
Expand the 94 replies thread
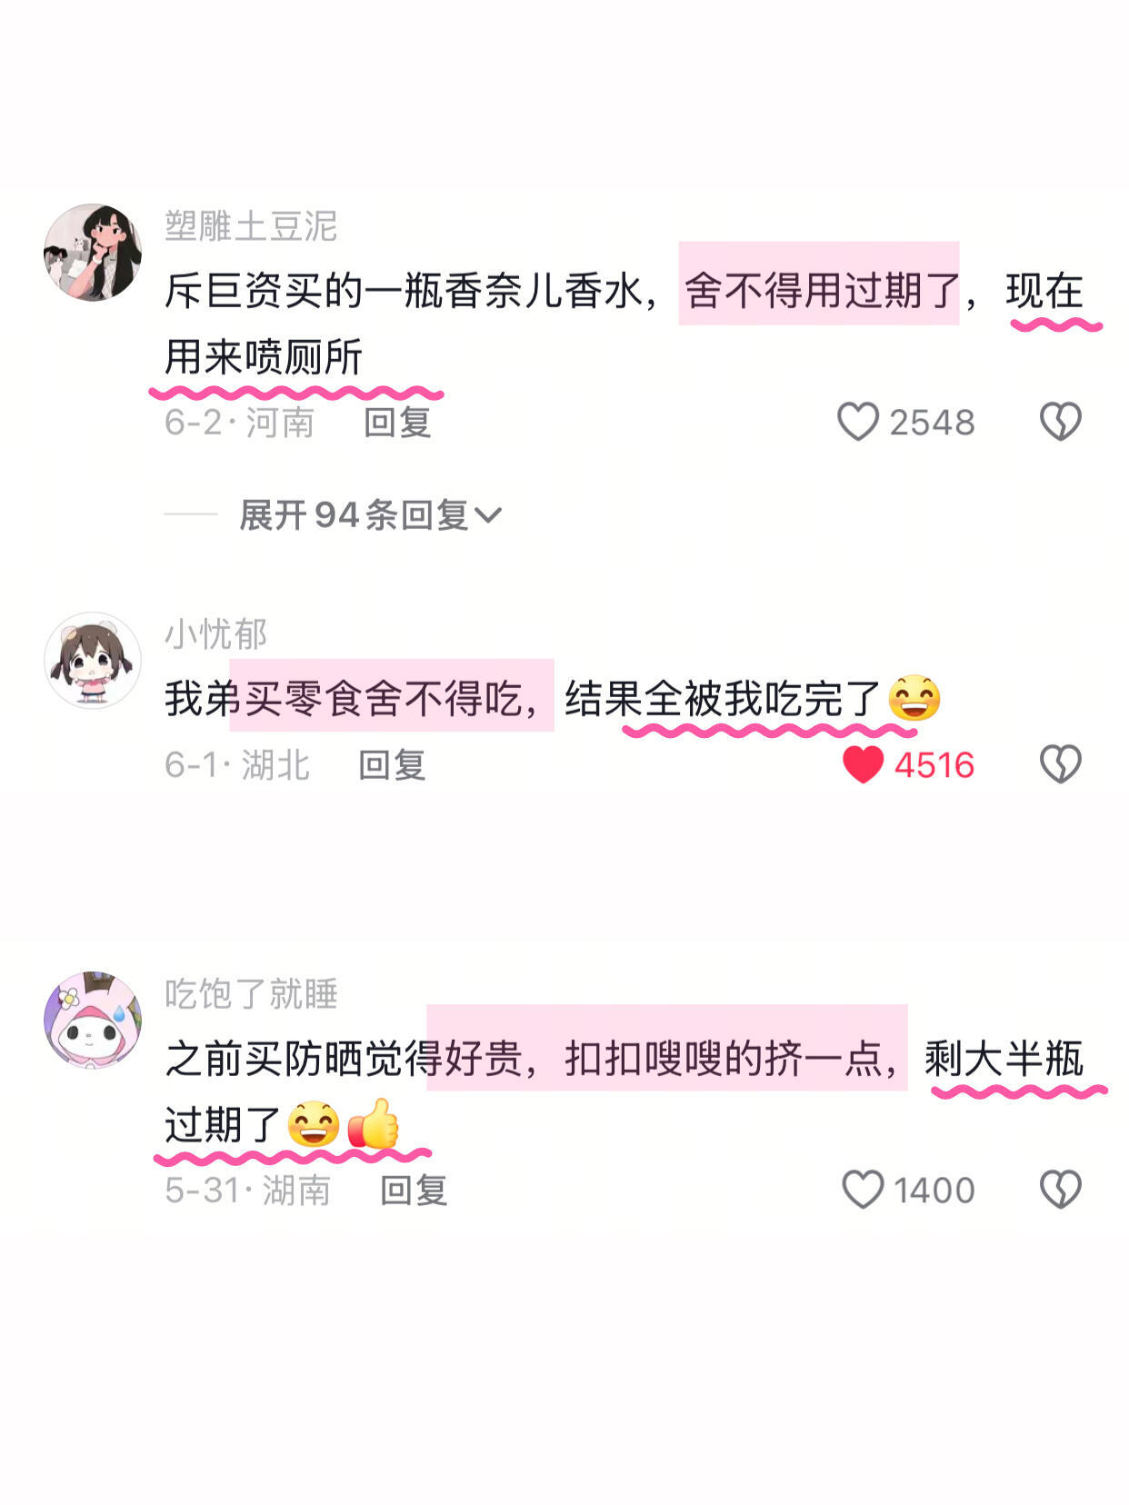tap(370, 515)
